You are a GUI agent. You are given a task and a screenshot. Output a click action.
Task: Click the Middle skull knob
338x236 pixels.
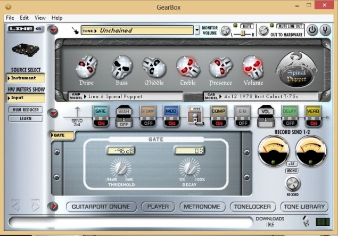[x=154, y=67]
